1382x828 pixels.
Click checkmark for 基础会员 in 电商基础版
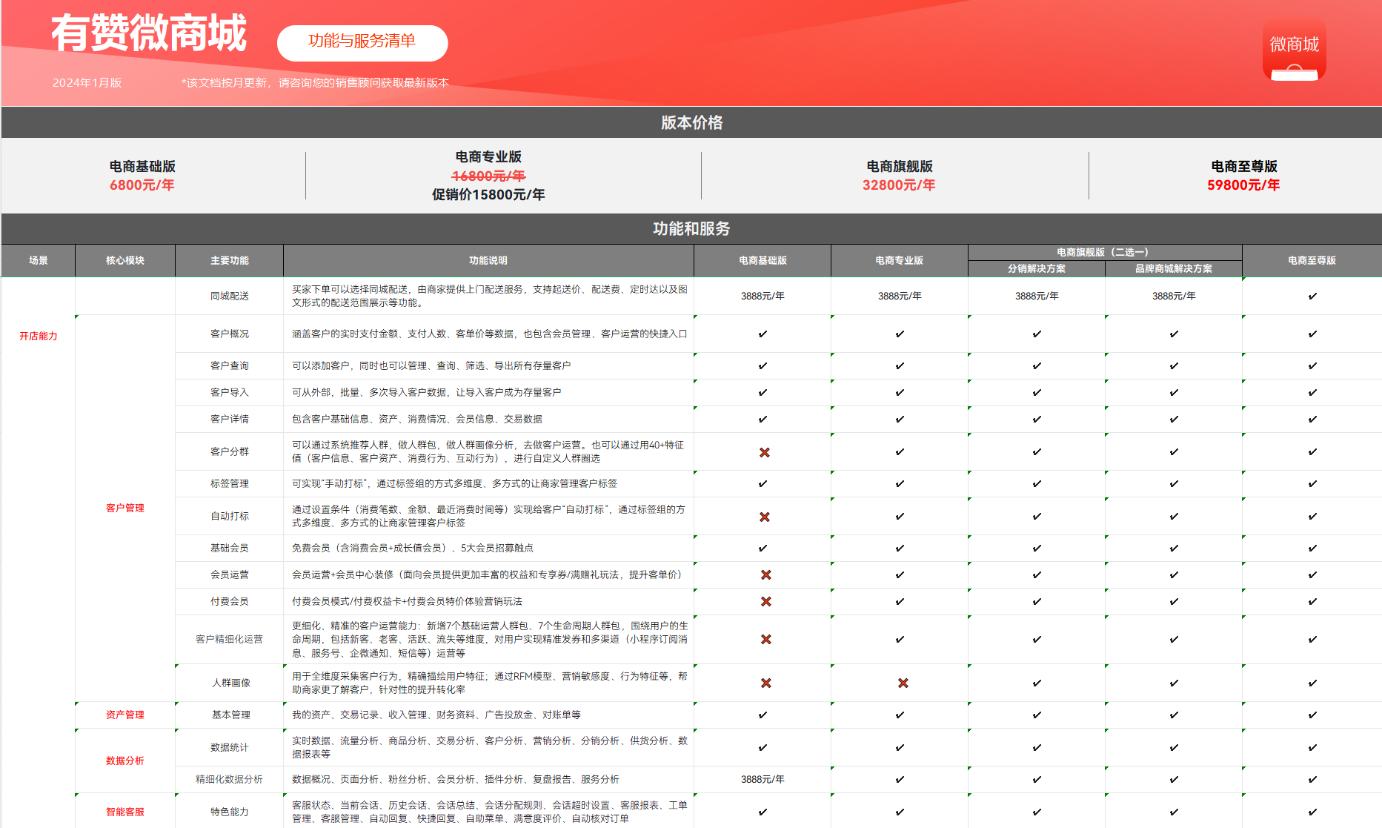click(763, 548)
